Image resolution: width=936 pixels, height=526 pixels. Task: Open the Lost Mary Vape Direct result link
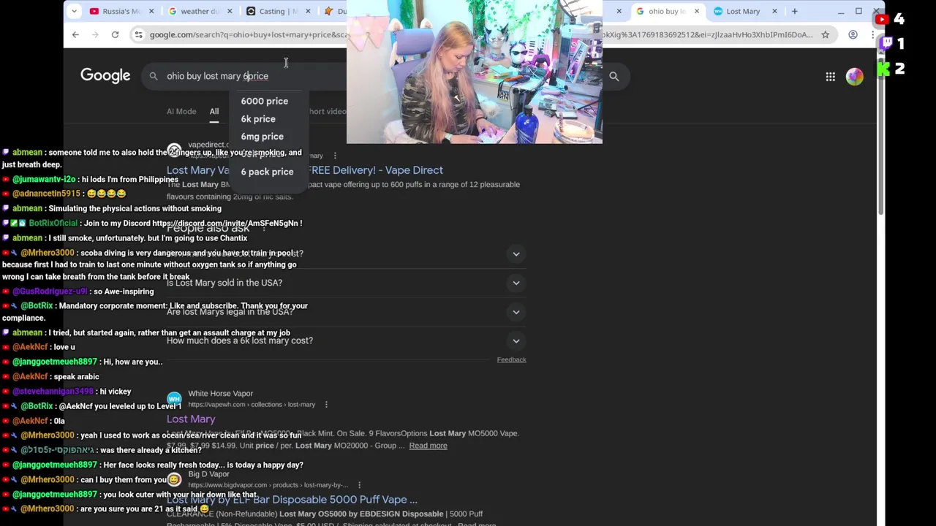(x=304, y=170)
